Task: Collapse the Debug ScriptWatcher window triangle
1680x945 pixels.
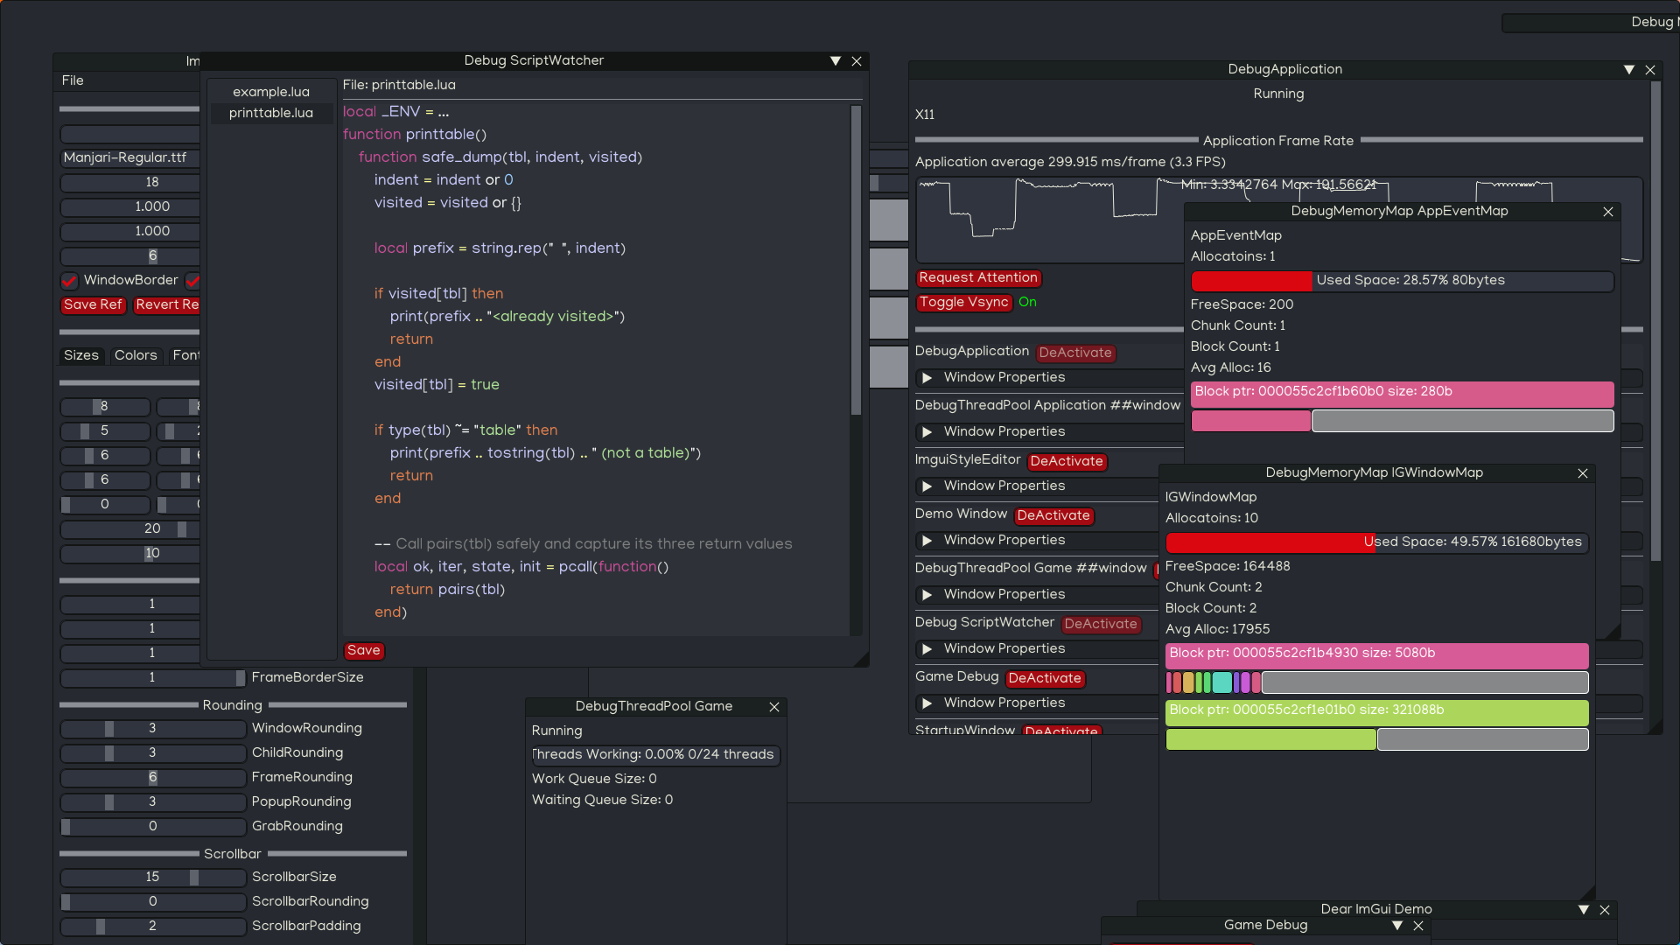Action: coord(835,61)
